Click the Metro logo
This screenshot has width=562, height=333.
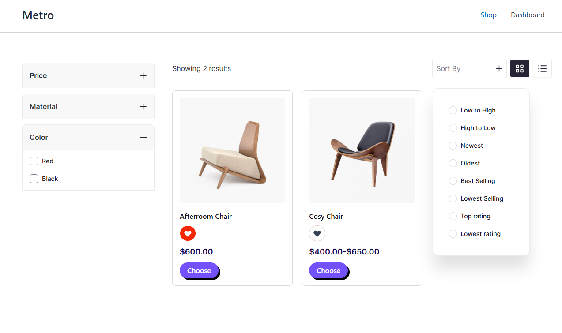[x=38, y=15]
